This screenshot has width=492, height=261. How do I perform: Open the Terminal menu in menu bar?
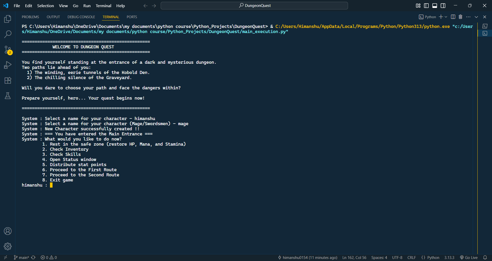(x=103, y=6)
